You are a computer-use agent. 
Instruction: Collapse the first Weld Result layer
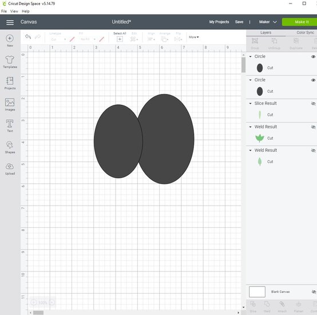point(250,127)
